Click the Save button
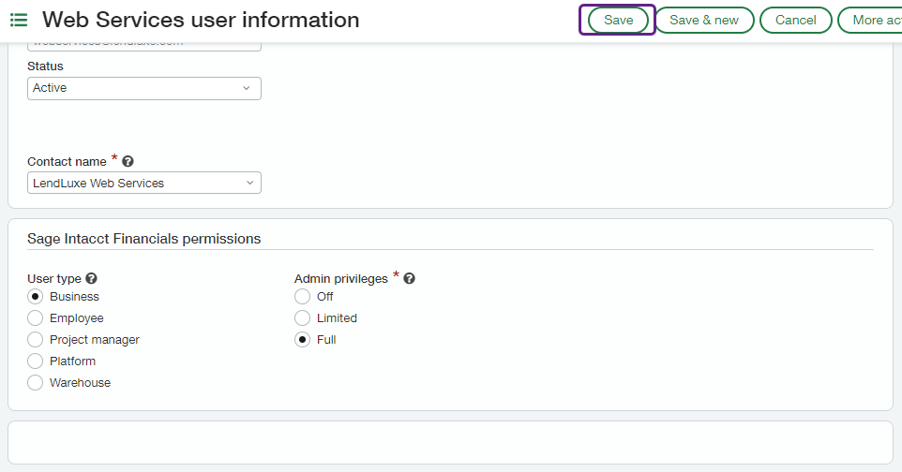 (x=618, y=20)
